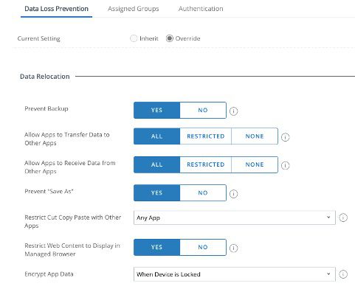355x289 pixels.
Task: Choose NONE for receive data from other apps
Action: point(255,164)
